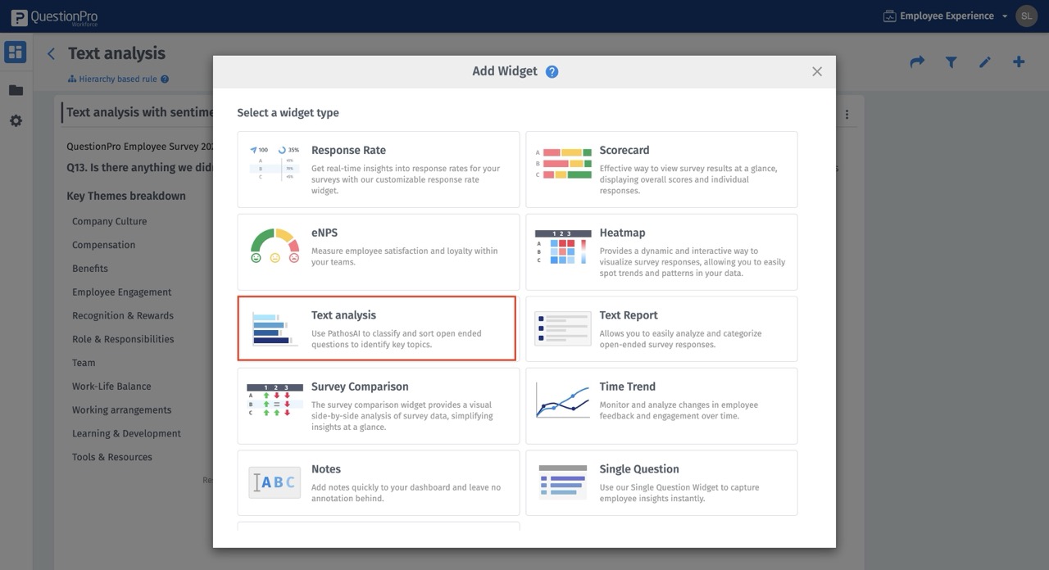Click the Compensation theme
Image resolution: width=1049 pixels, height=570 pixels.
click(103, 245)
